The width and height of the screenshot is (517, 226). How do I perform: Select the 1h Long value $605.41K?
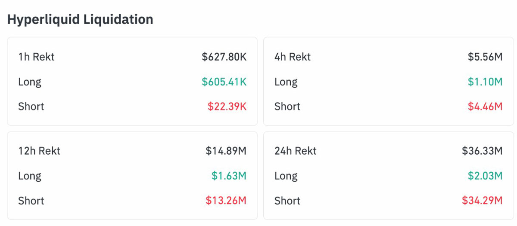[224, 82]
